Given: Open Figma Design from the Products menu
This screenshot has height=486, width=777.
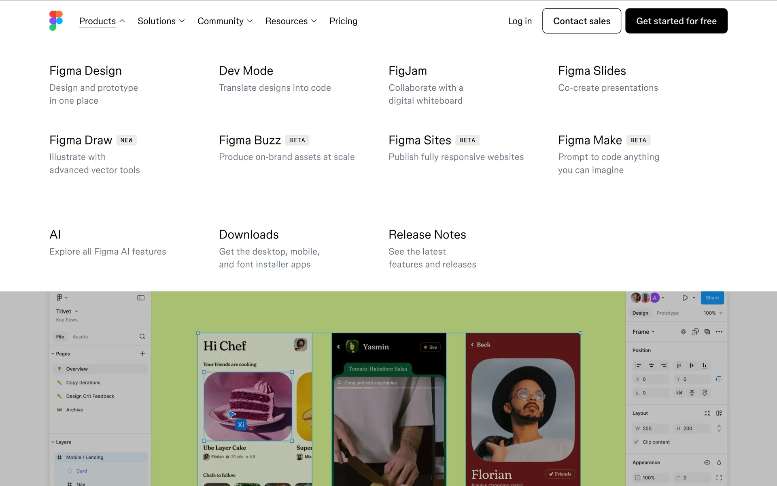Looking at the screenshot, I should 85,71.
